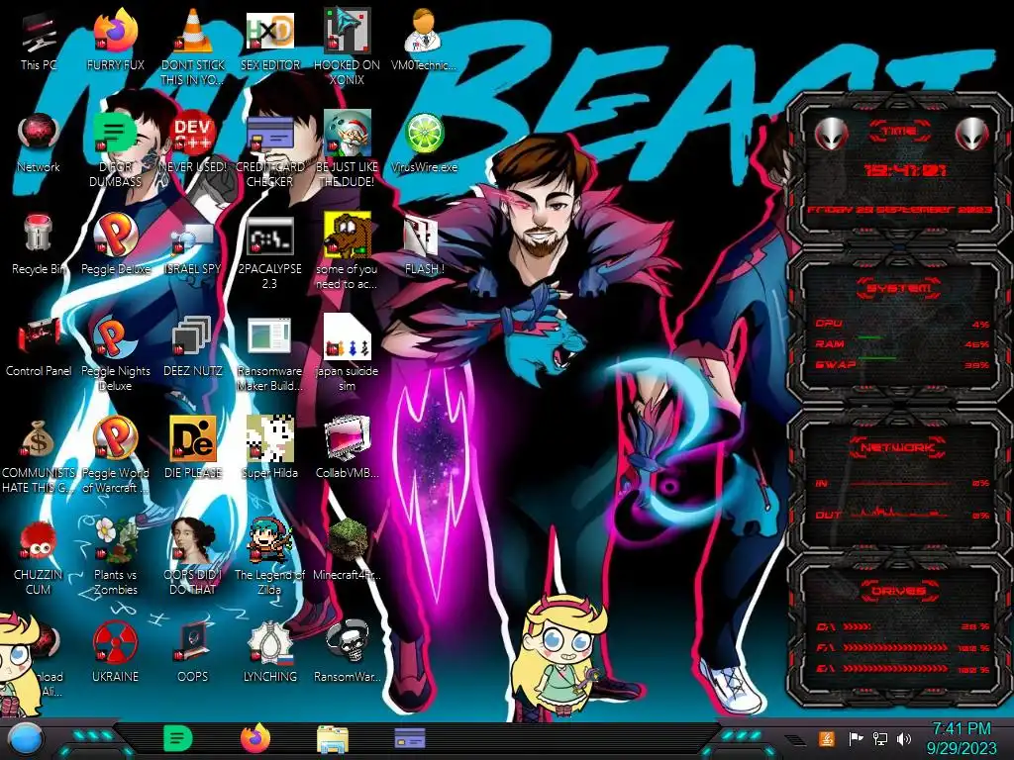This screenshot has width=1014, height=760.
Task: Select the 'some of you need to ac...' icon
Action: (x=347, y=252)
